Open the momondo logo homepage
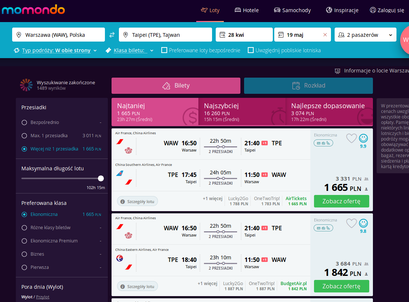The width and height of the screenshot is (409, 302). (34, 10)
